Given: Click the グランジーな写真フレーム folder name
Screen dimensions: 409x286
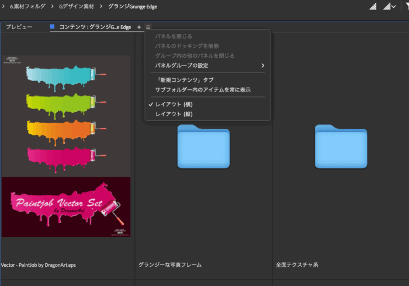Looking at the screenshot, I should [170, 265].
